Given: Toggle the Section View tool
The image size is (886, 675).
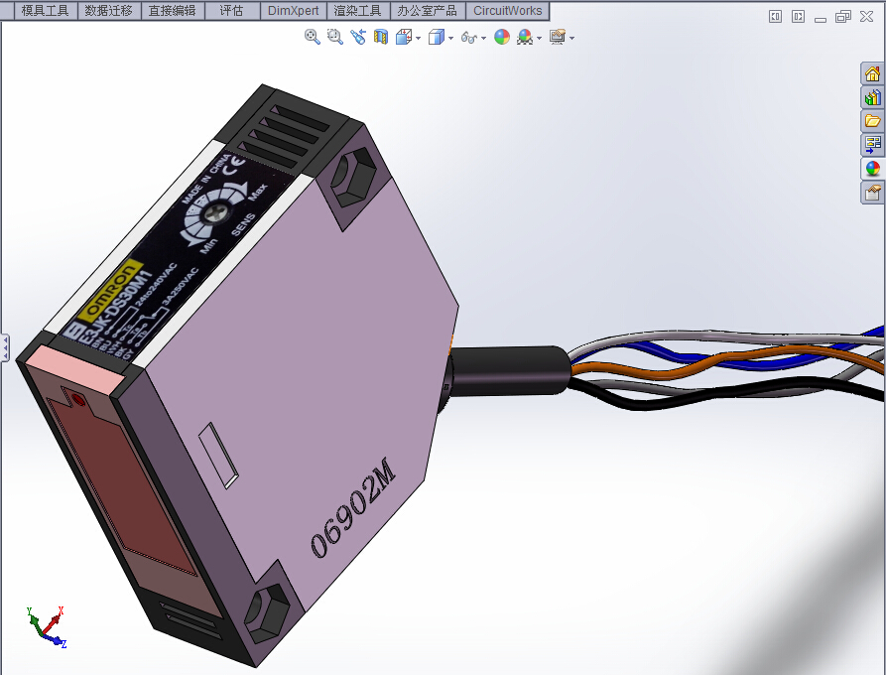Looking at the screenshot, I should 381,38.
